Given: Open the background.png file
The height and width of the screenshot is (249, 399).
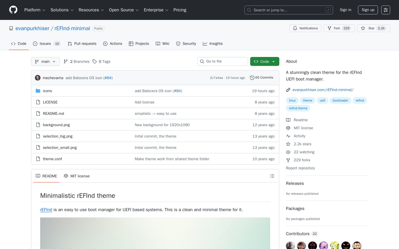Looking at the screenshot, I should pyautogui.click(x=56, y=125).
